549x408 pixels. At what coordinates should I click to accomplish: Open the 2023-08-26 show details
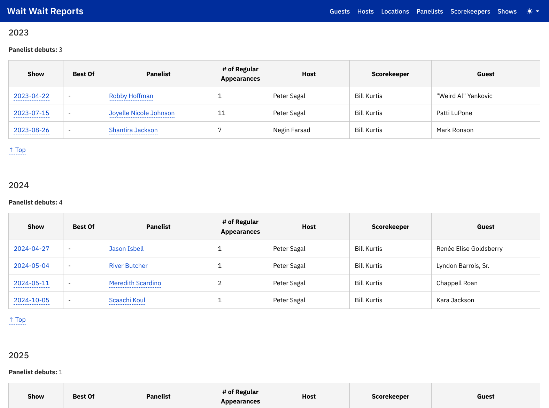coord(31,130)
